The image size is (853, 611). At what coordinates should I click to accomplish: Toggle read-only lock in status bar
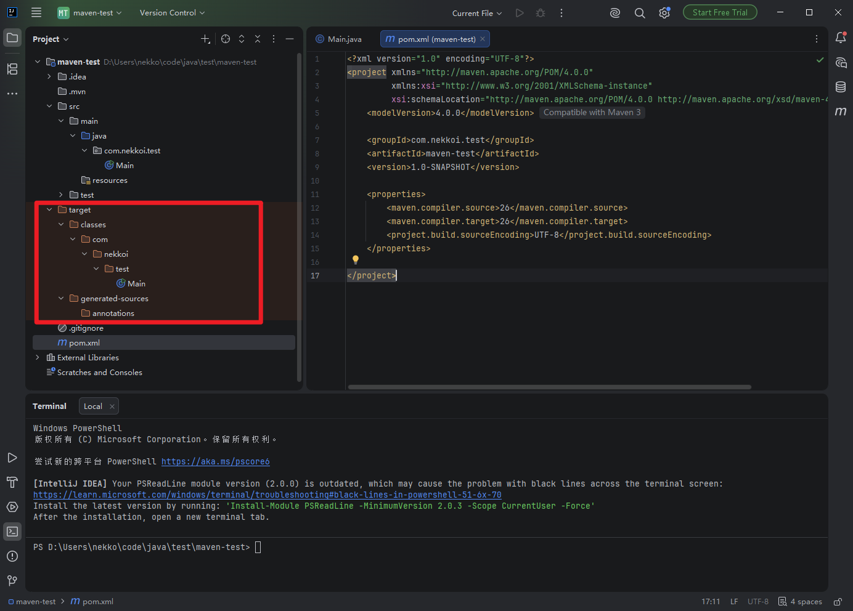pos(838,602)
